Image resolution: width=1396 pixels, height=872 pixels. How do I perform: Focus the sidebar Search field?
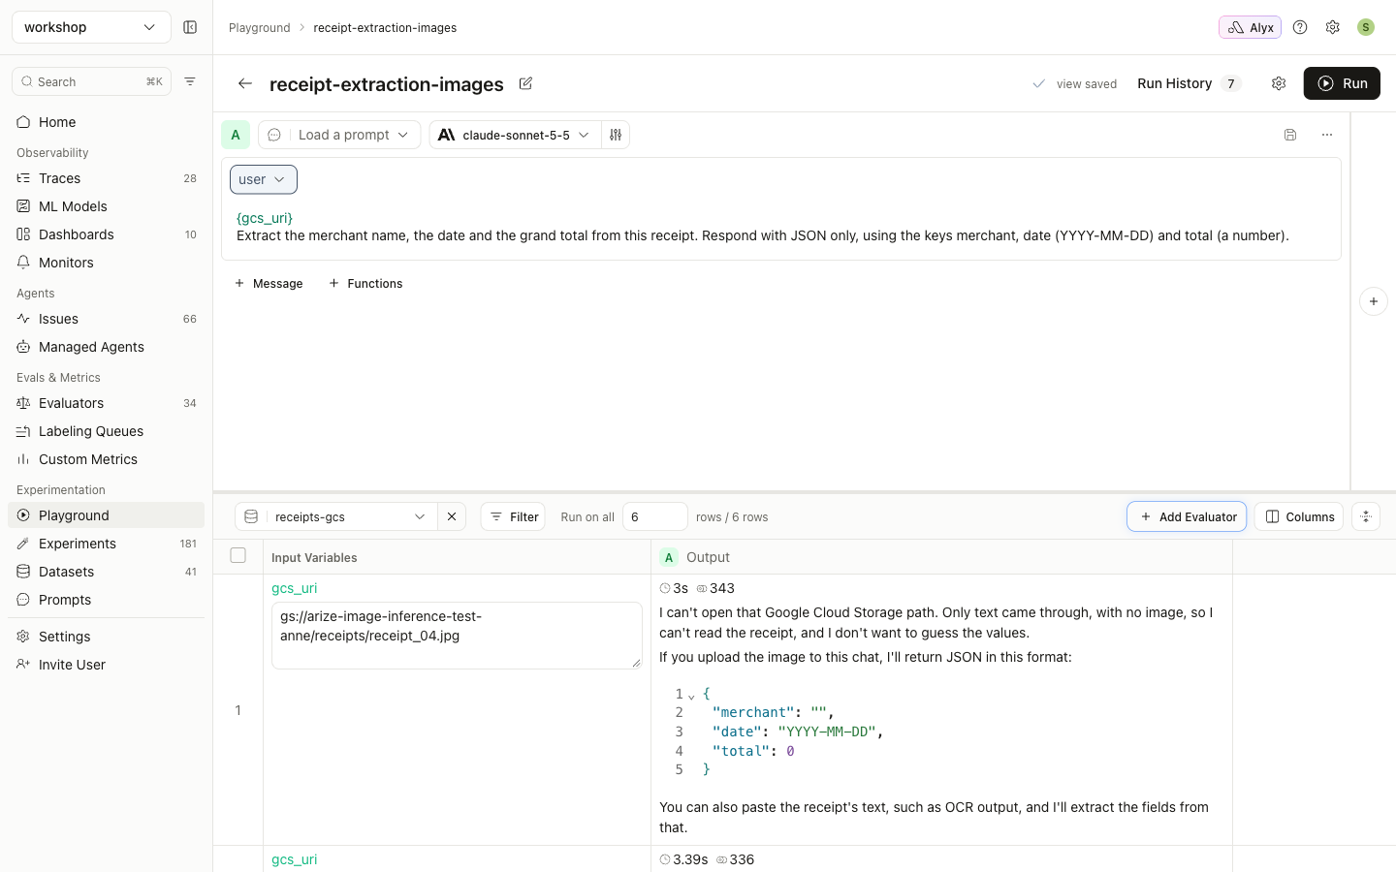91,81
